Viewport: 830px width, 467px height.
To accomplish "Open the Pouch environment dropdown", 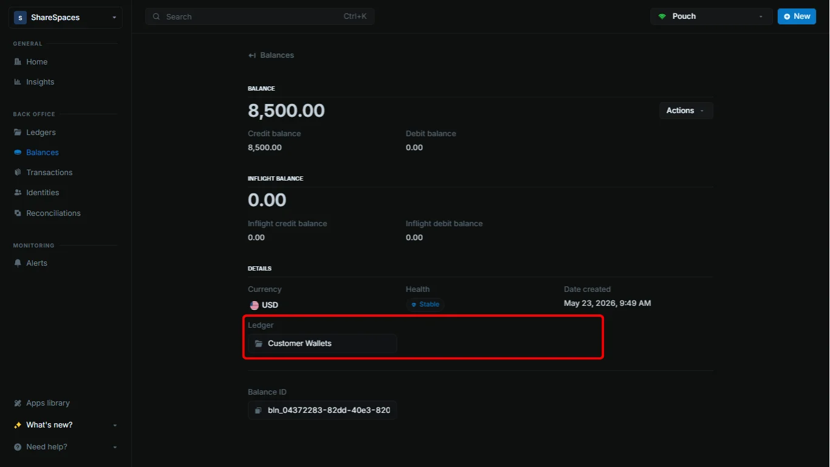I will coord(711,16).
